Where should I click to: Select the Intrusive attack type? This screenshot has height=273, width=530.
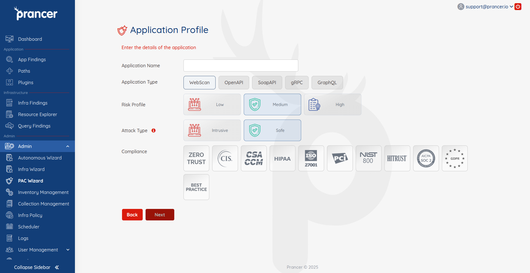point(212,130)
